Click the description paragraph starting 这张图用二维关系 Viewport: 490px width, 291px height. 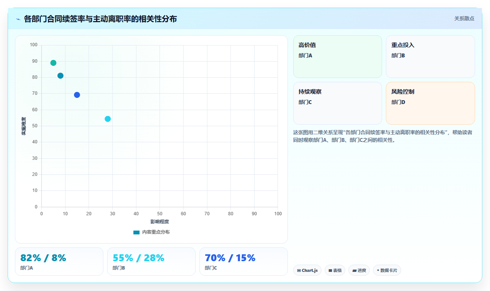pos(384,136)
